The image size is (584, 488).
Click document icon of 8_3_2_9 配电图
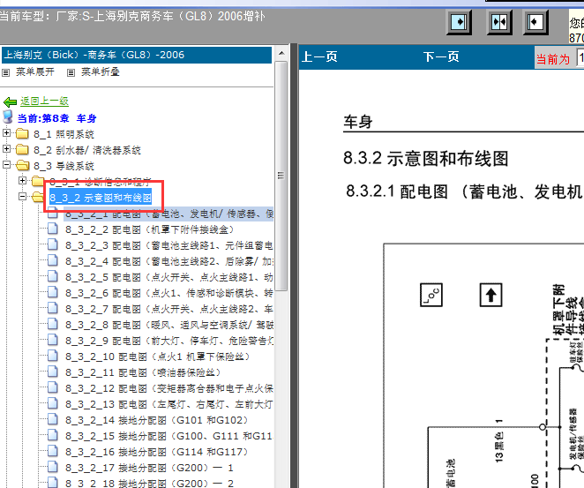tap(53, 340)
